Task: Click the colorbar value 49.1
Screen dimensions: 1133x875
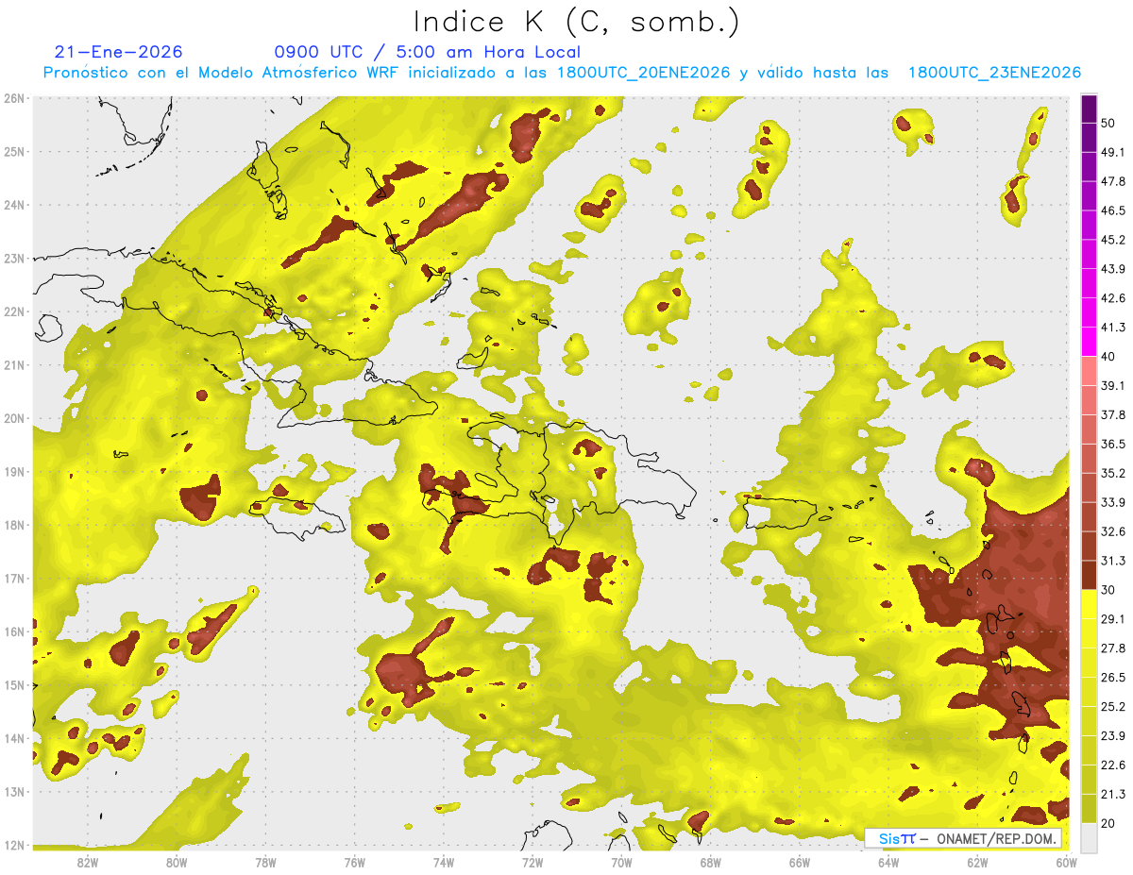Action: coord(1114,152)
